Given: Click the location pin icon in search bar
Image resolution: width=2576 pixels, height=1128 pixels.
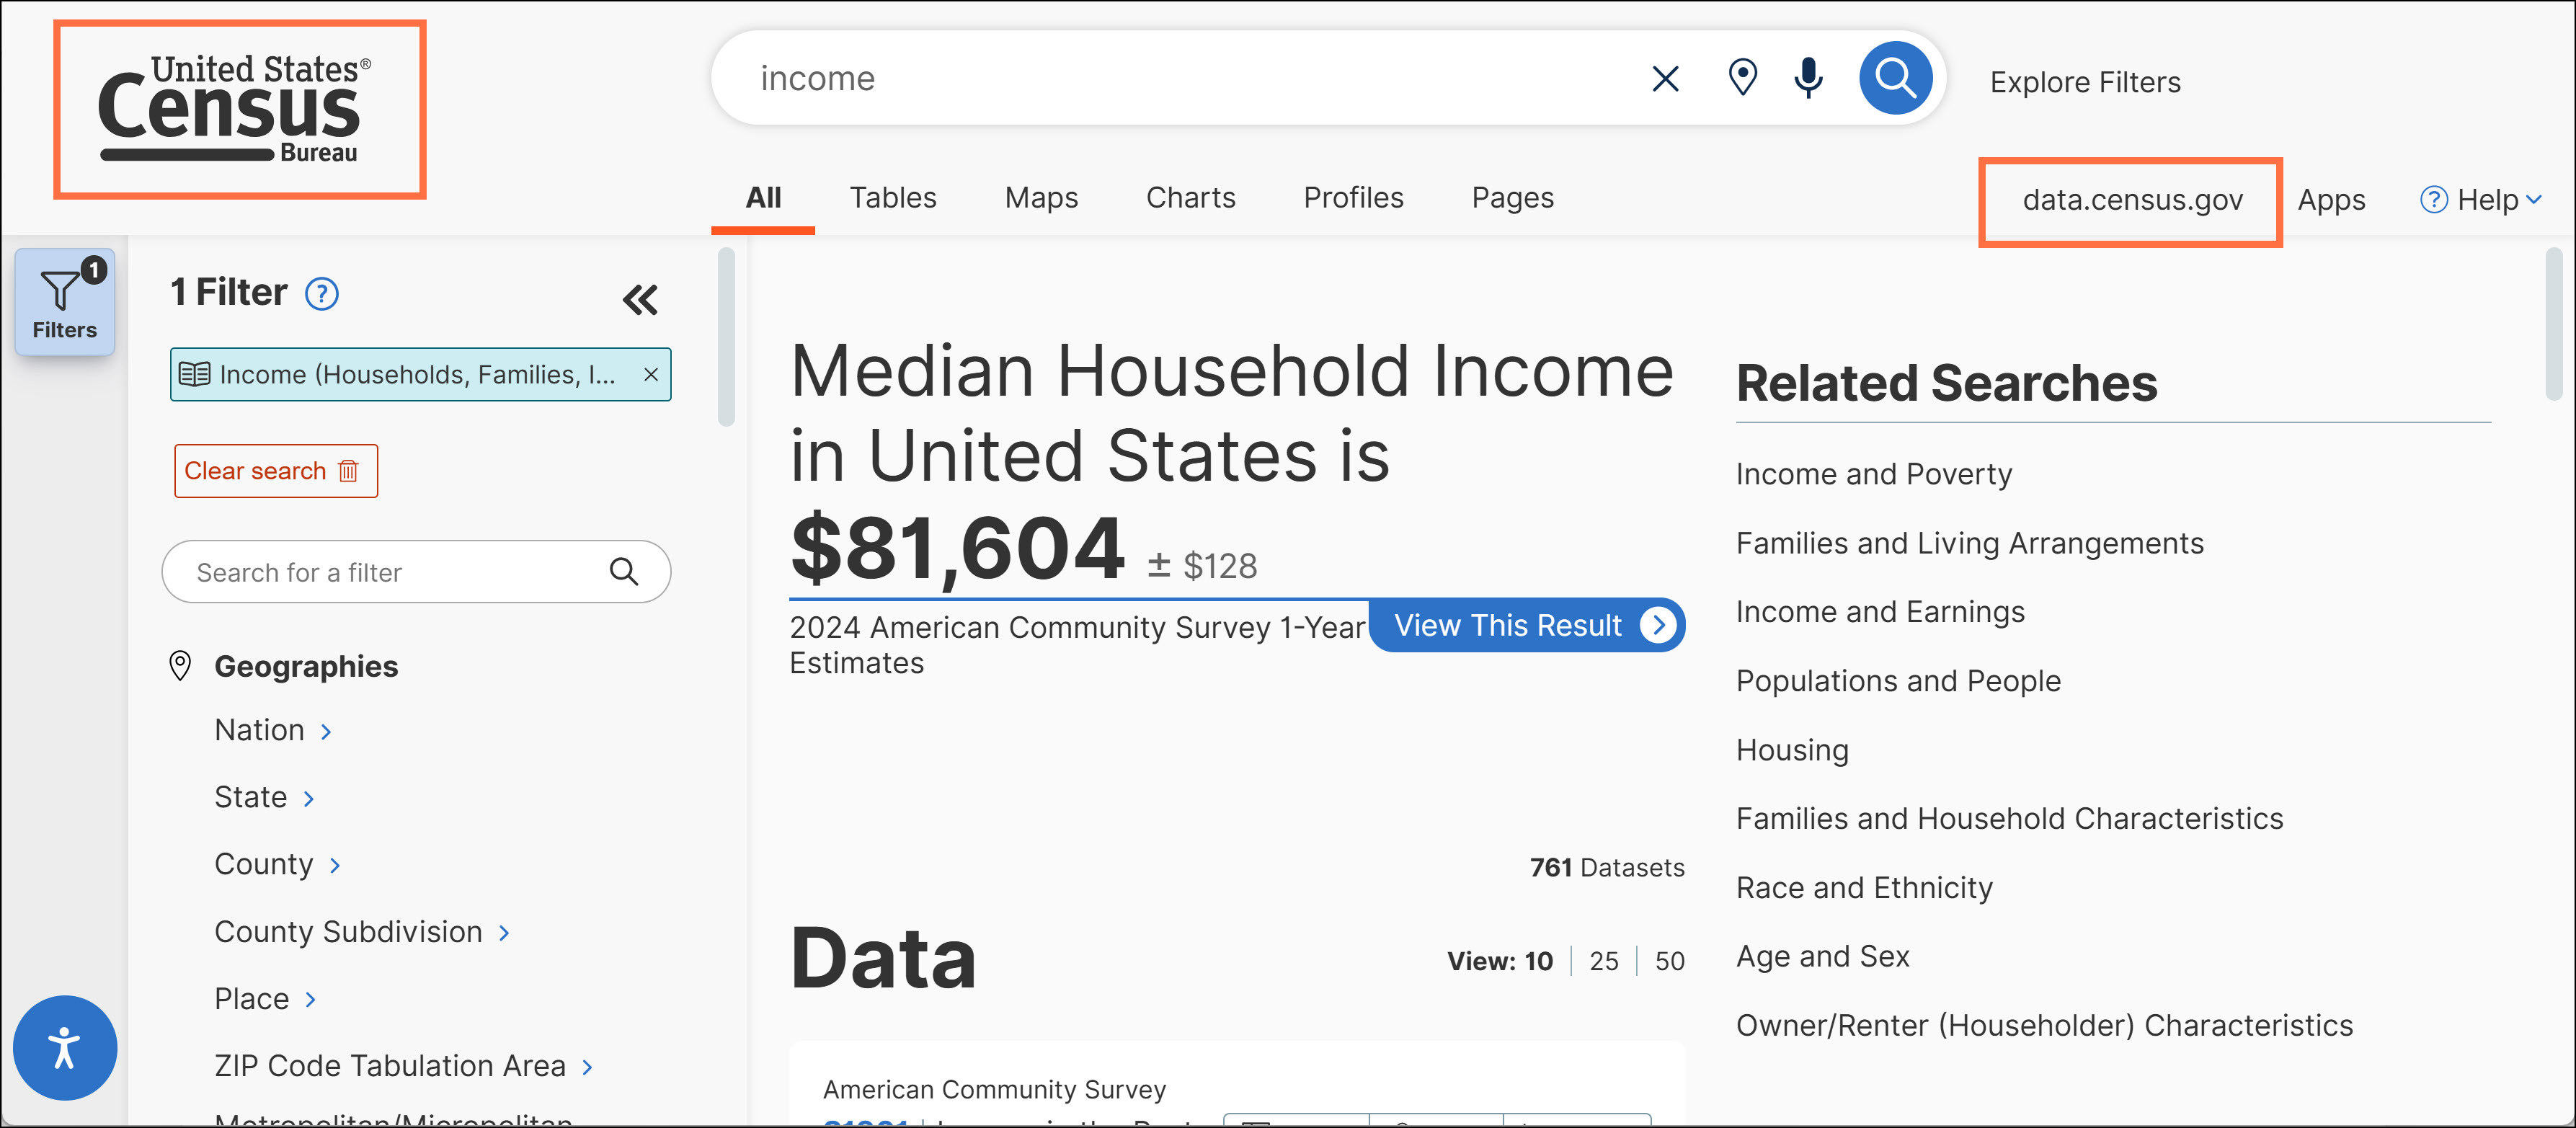Looking at the screenshot, I should (1742, 78).
